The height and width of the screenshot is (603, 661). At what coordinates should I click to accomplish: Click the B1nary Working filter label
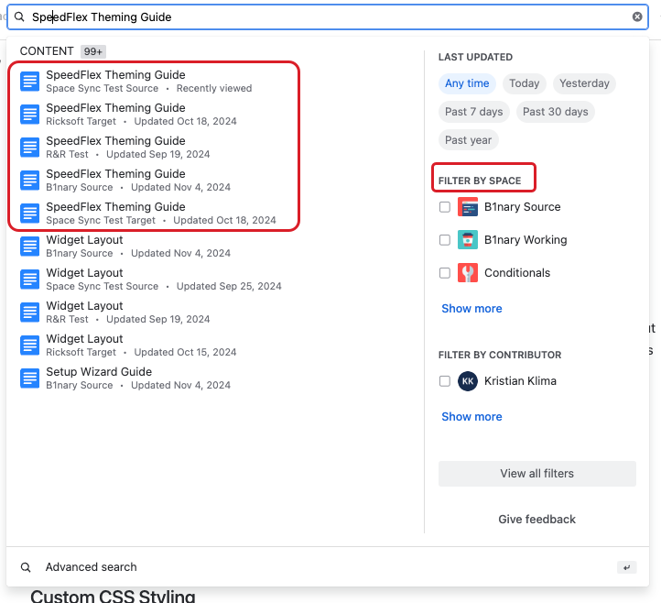[x=526, y=240]
